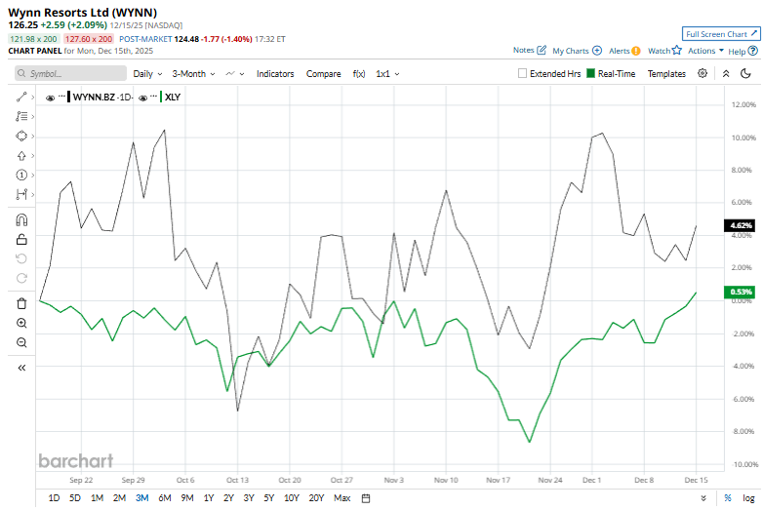Screen dimensions: 763x510
Task: Select the 1M range tab
Action: click(x=97, y=498)
